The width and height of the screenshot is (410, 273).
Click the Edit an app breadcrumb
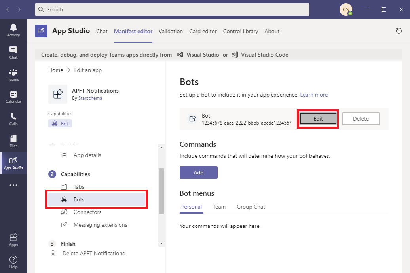[88, 70]
